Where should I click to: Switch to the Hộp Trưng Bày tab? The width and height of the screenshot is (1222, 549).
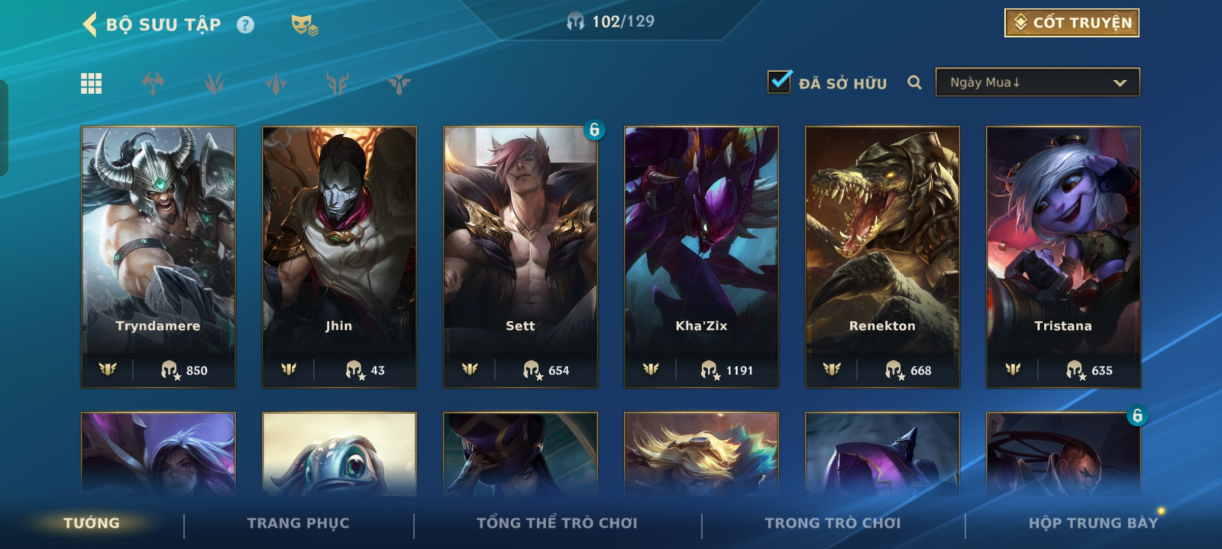tap(1093, 523)
